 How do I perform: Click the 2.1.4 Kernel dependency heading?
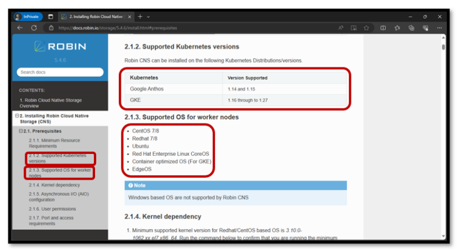click(x=163, y=217)
